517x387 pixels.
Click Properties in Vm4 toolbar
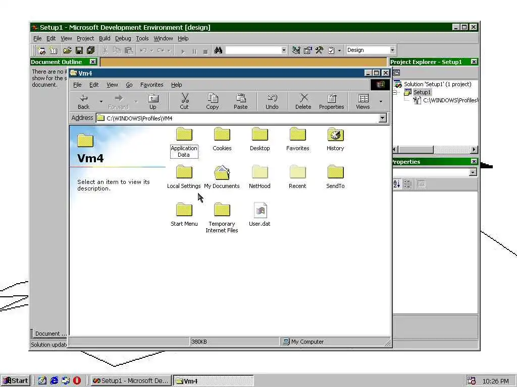tap(331, 101)
